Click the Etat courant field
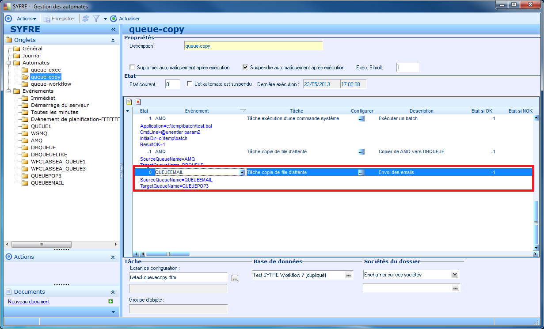 point(173,84)
